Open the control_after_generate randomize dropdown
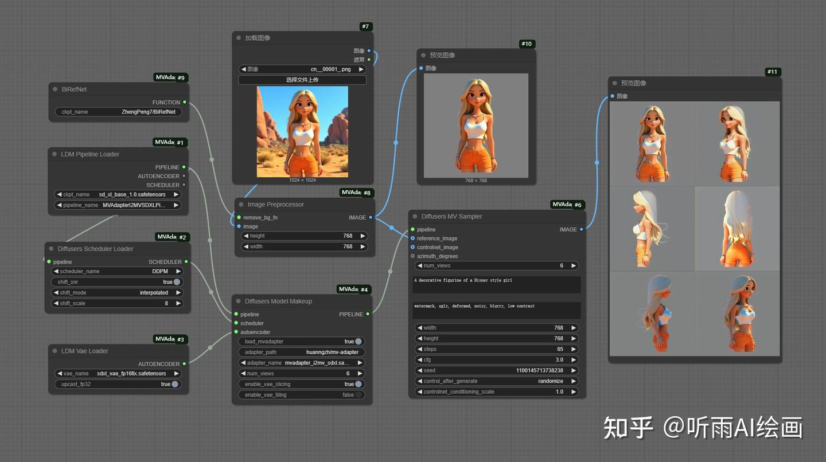826x462 pixels. click(496, 381)
